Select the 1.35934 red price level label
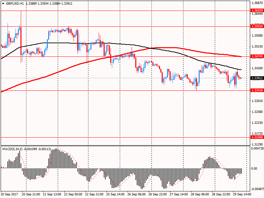 [257, 26]
